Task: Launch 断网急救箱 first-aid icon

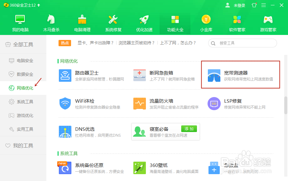Action: tap(140, 76)
